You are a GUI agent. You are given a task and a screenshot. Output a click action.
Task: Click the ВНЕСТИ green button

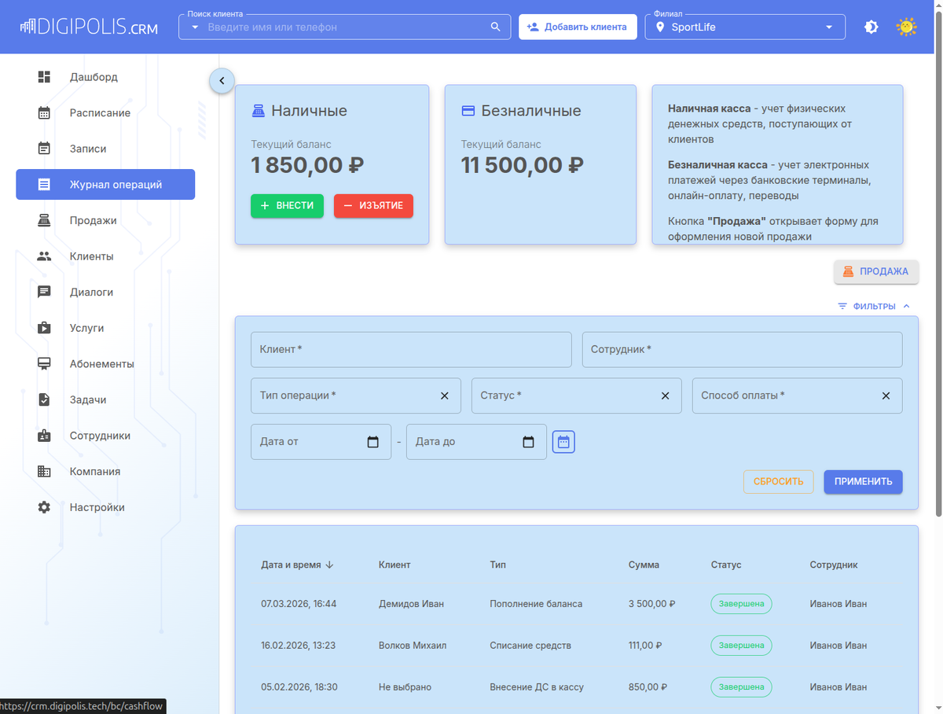(x=287, y=205)
